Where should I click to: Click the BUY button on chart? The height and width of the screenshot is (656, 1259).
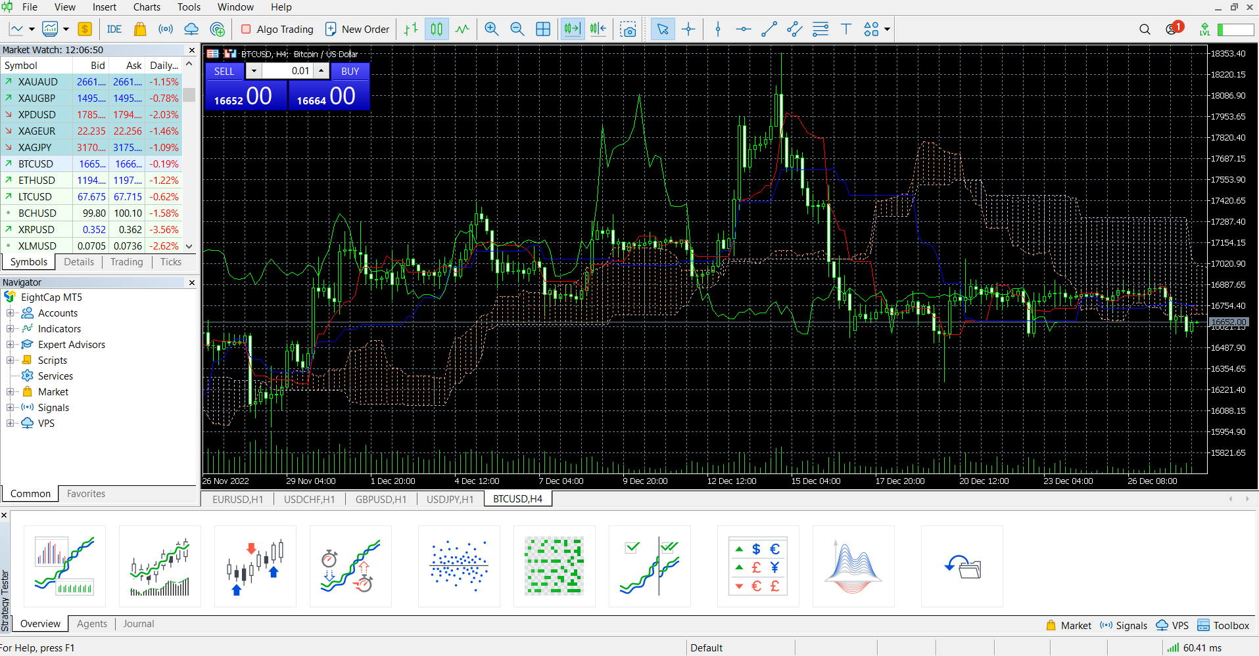pos(350,71)
